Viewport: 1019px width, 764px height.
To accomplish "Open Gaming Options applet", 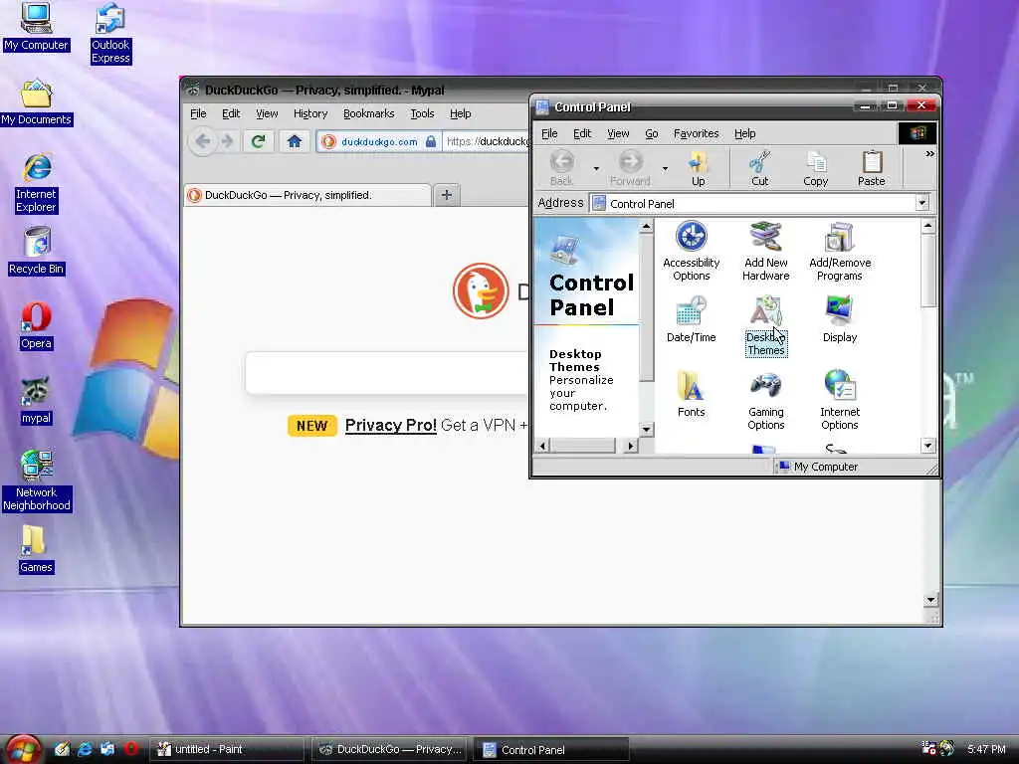I will click(765, 401).
